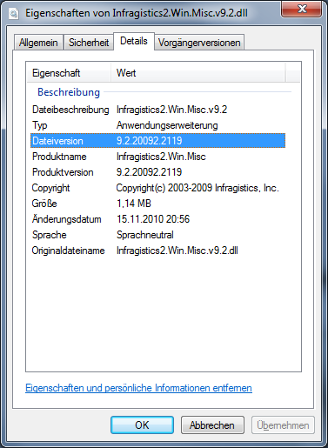The width and height of the screenshot is (328, 448).
Task: Click the Copyright(c) 2003-2009 Infragistics value
Action: coord(197,188)
